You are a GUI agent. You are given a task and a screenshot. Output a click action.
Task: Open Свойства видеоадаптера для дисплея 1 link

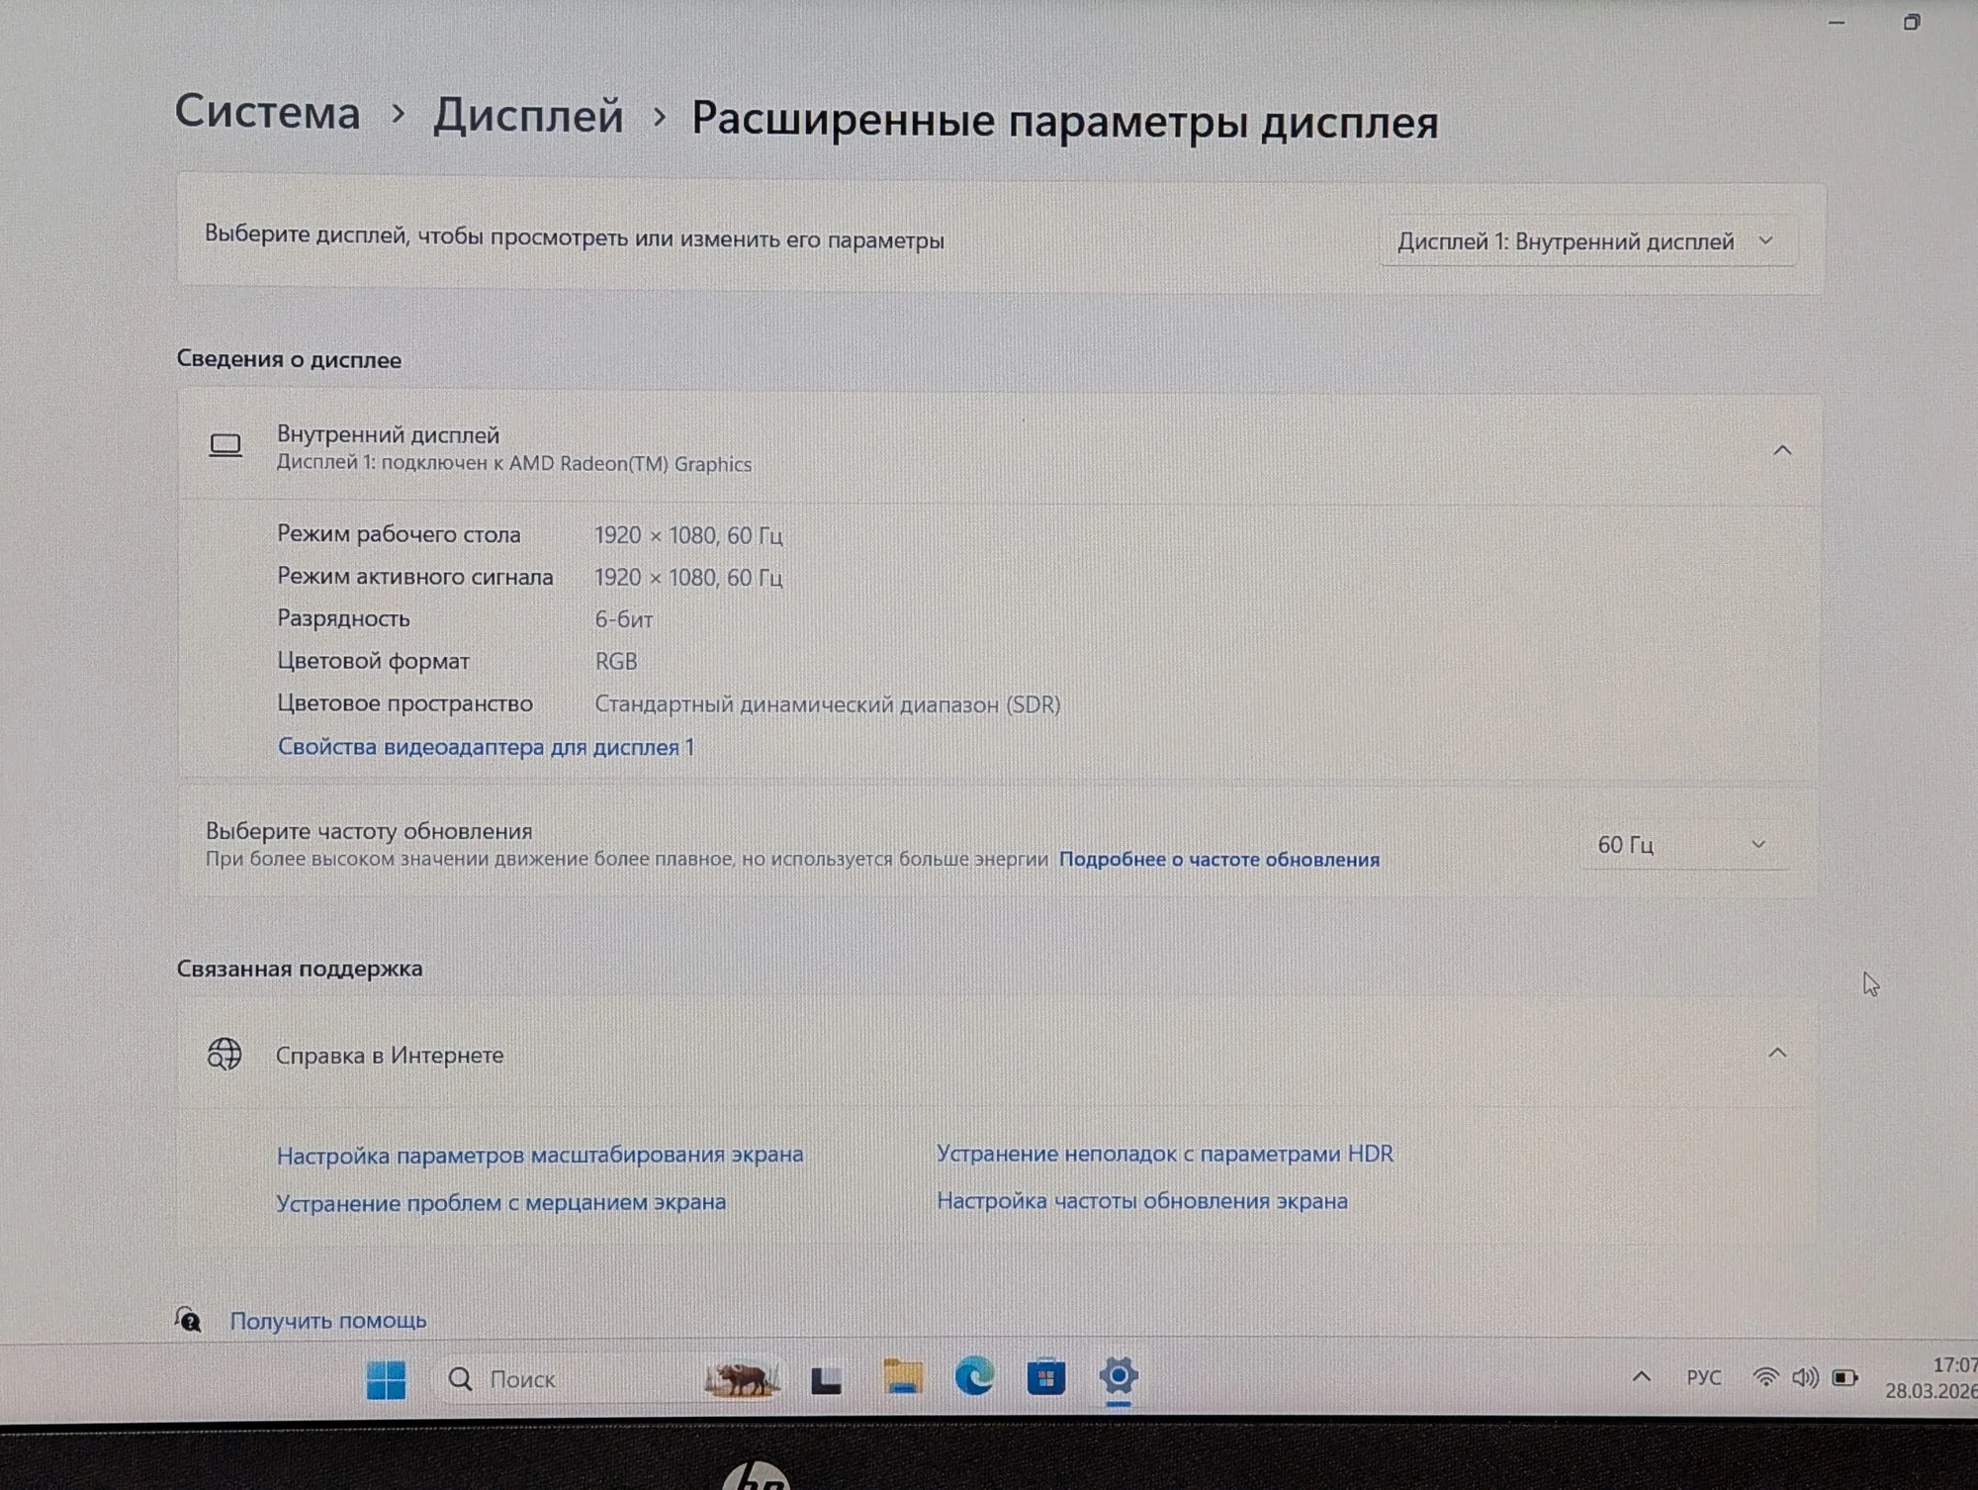click(486, 747)
